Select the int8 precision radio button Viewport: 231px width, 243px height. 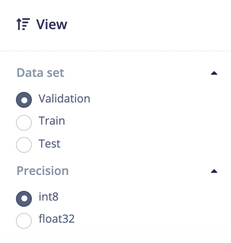(24, 199)
